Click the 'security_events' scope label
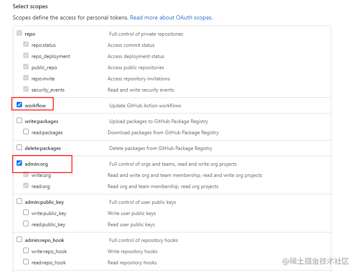The image size is (357, 273). click(48, 90)
